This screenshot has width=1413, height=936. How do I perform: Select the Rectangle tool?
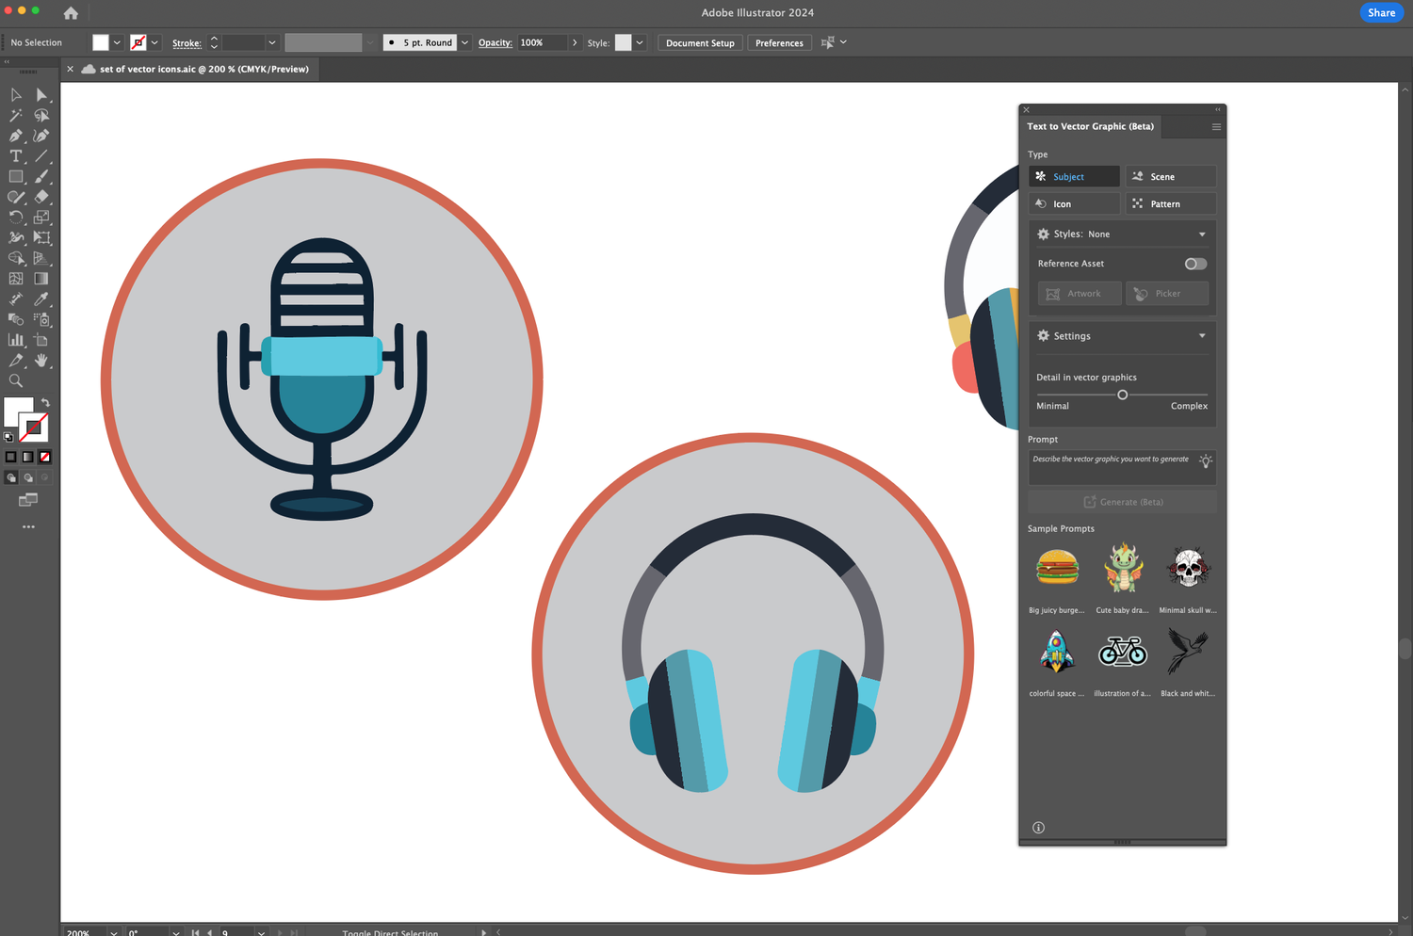tap(15, 176)
